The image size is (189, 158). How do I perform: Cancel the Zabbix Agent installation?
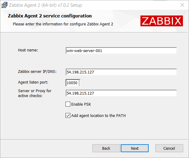(169, 148)
